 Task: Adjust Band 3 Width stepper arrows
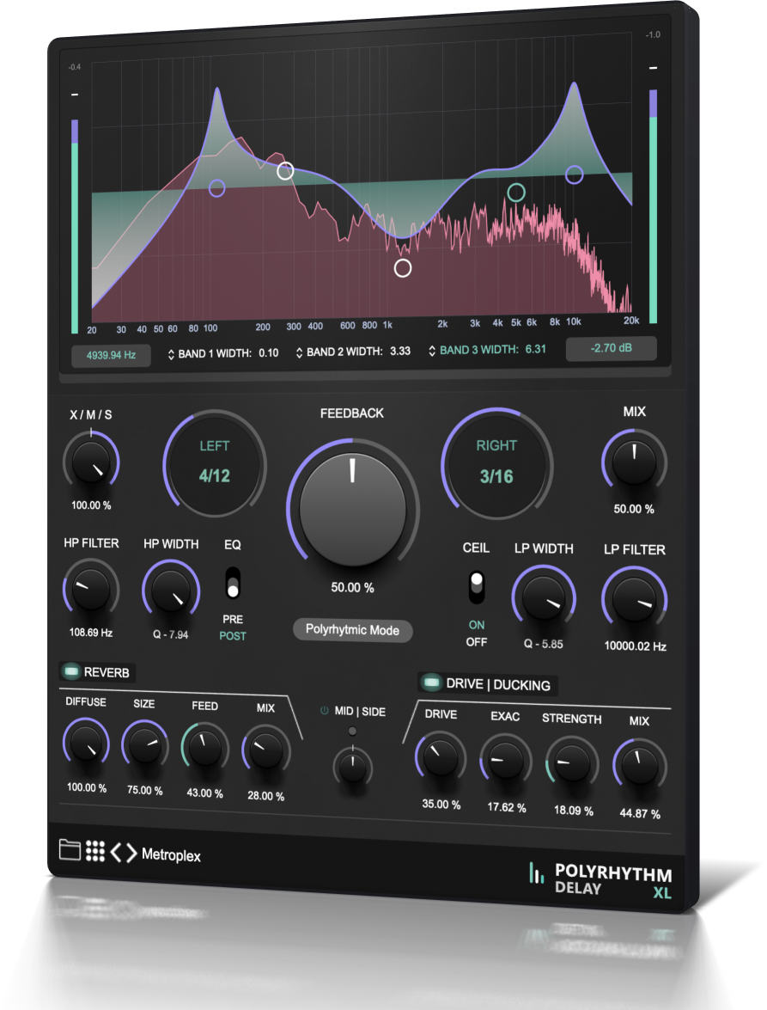pos(432,351)
